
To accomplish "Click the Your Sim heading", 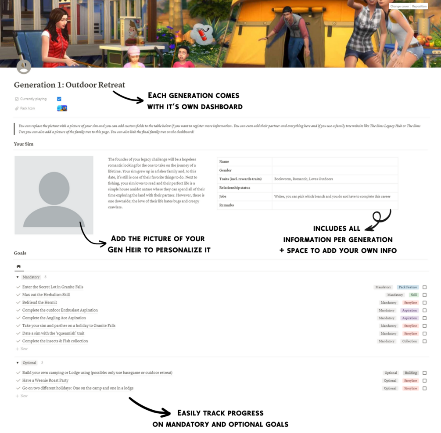I will (24, 144).
